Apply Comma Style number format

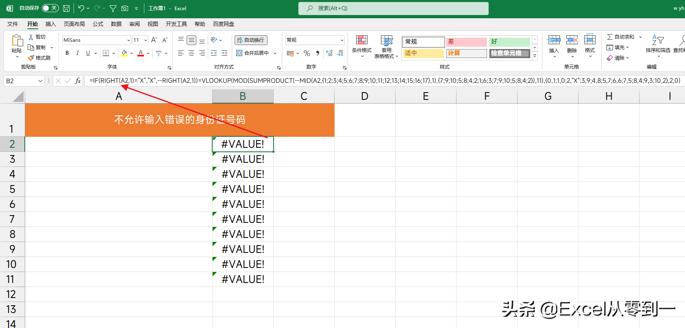pos(317,53)
